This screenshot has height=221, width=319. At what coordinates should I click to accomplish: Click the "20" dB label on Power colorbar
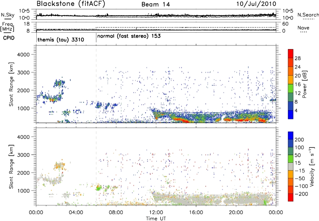297,76
